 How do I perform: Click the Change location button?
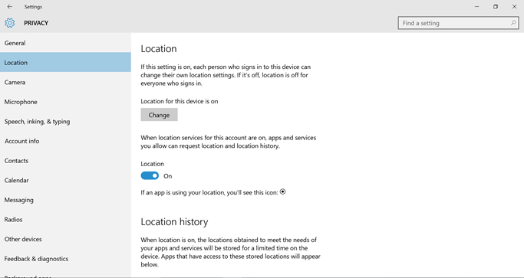[159, 115]
